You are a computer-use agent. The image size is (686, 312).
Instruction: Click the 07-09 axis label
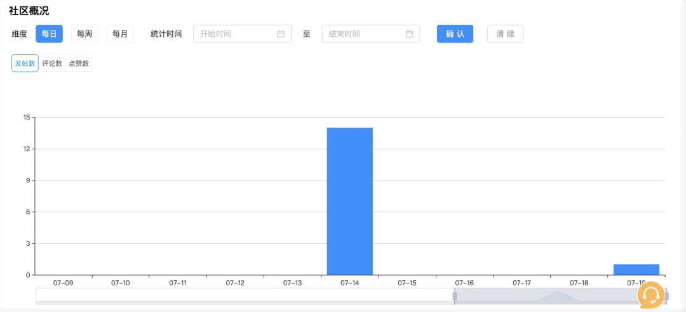(x=64, y=283)
